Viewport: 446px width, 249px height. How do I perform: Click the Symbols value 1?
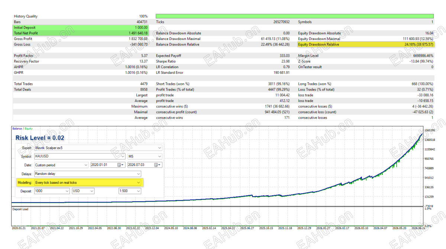(x=432, y=22)
